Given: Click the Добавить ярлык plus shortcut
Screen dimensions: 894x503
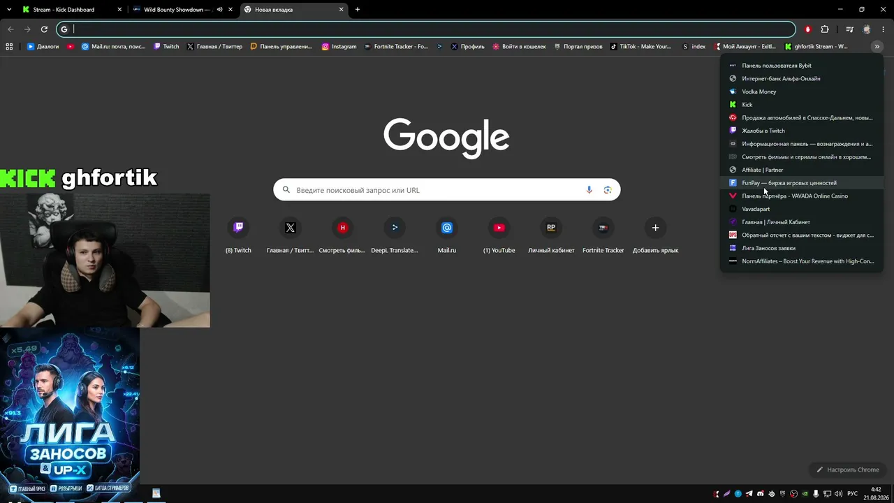Looking at the screenshot, I should [655, 235].
